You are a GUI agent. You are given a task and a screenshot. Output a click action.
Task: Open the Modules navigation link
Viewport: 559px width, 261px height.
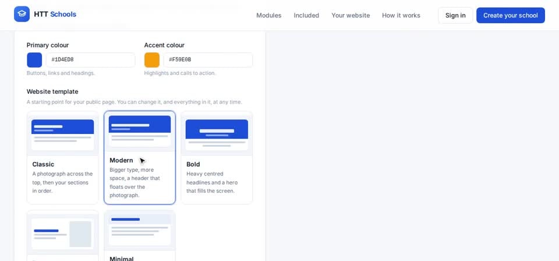[x=269, y=15]
